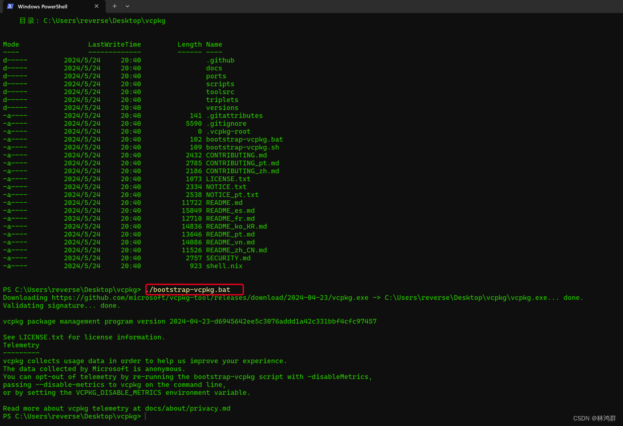
Task: Click bootstrap-vcpkg.bat in the file listing
Action: point(245,139)
